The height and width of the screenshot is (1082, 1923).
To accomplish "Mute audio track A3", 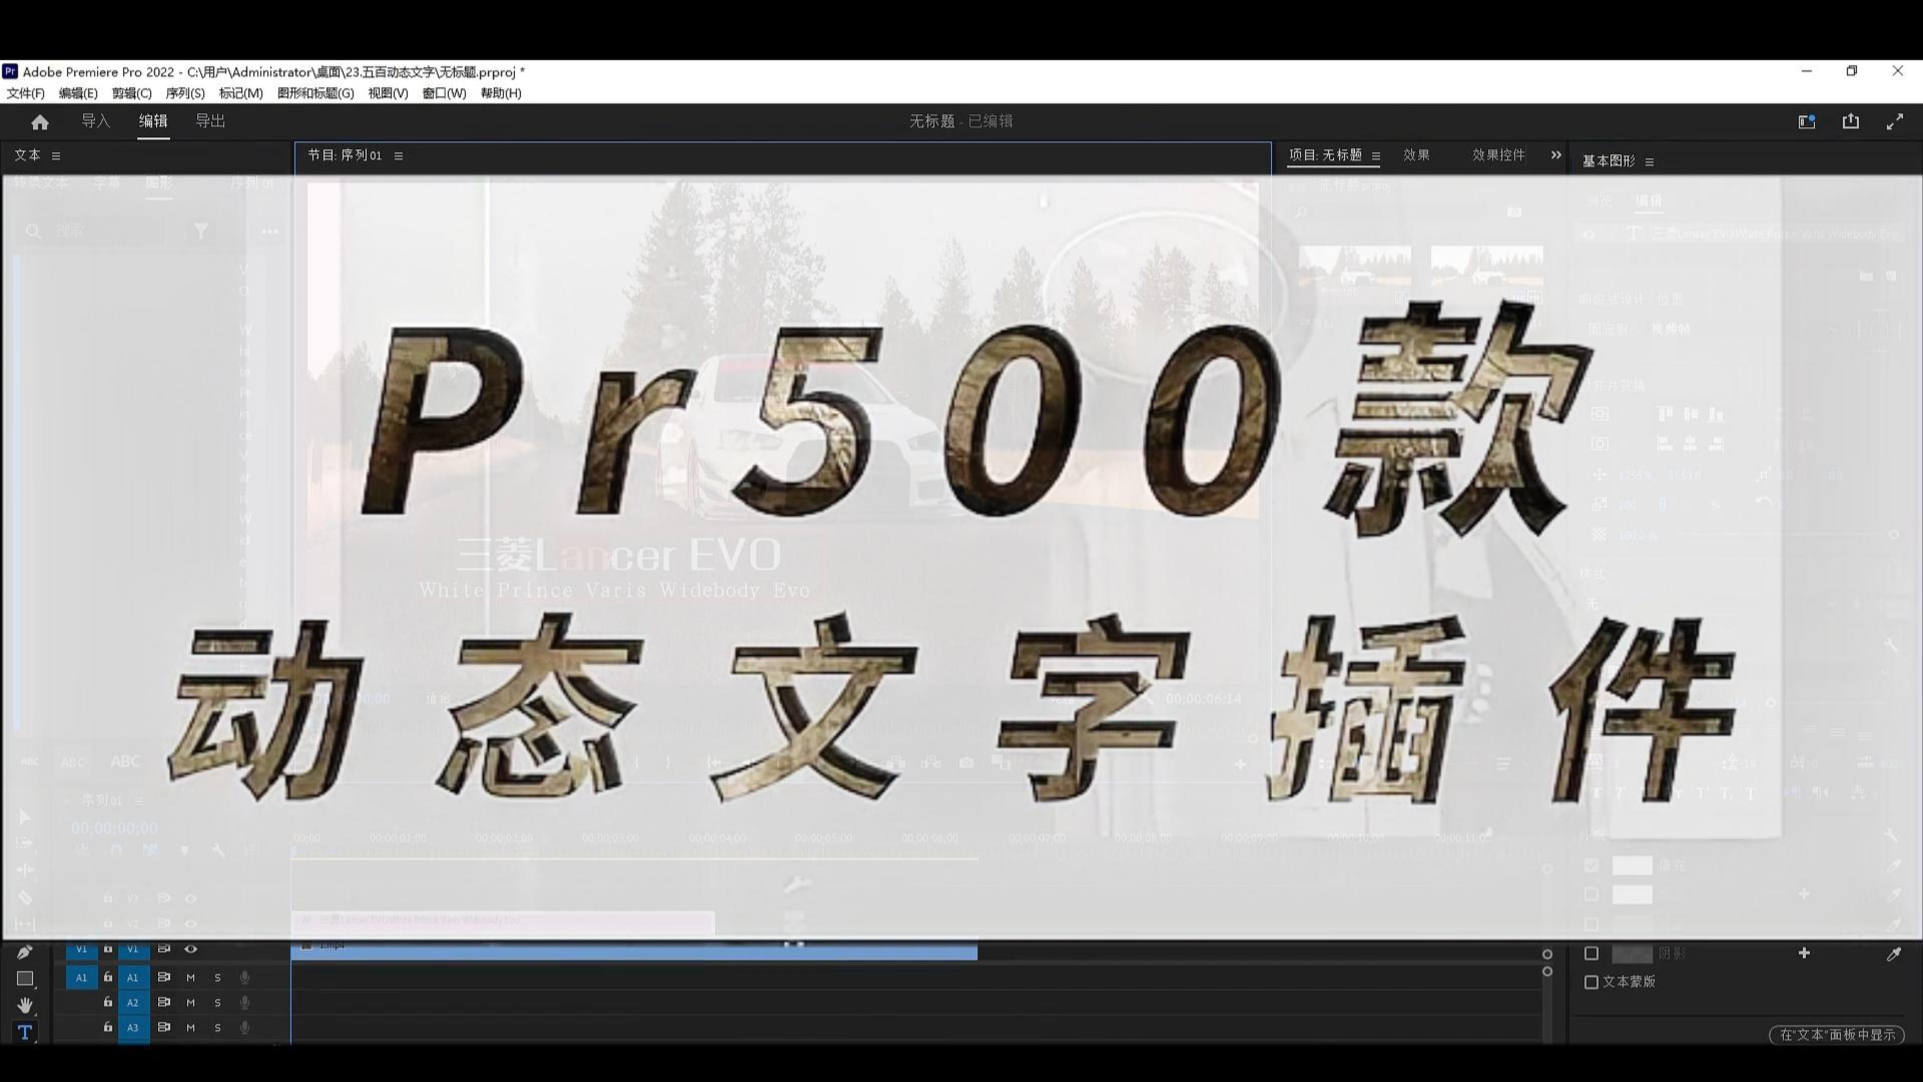I will coord(190,1028).
